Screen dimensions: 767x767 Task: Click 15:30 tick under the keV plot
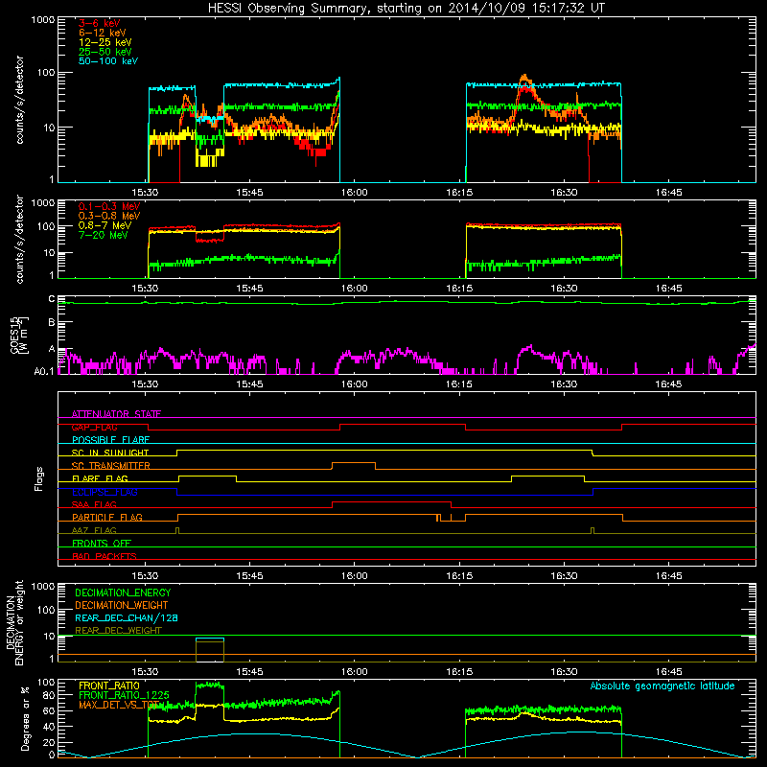pyautogui.click(x=146, y=193)
